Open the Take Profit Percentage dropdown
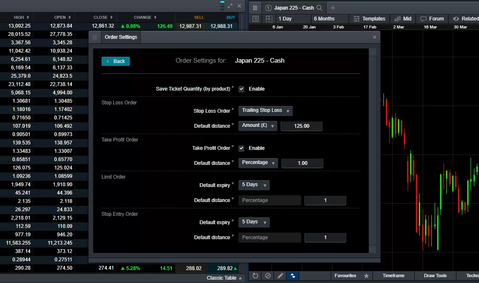 (x=258, y=163)
